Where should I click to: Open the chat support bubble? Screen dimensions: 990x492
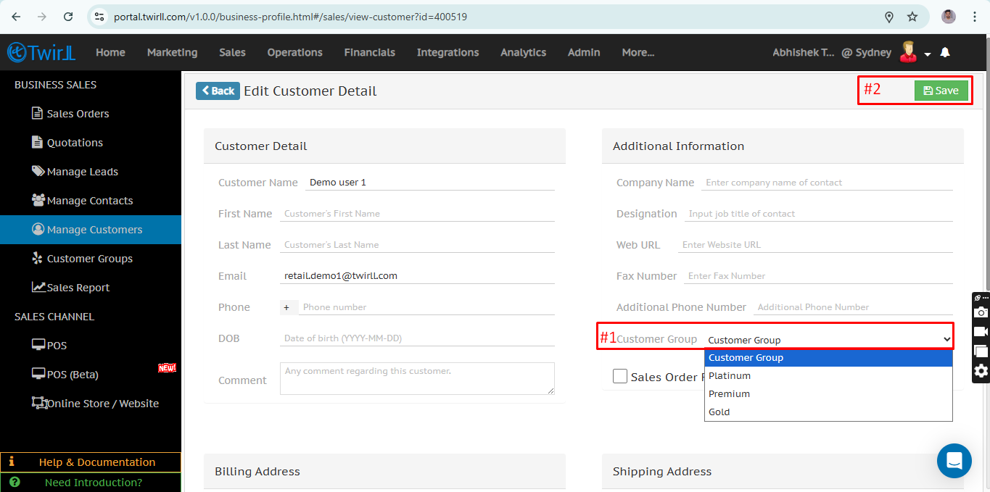pos(954,461)
